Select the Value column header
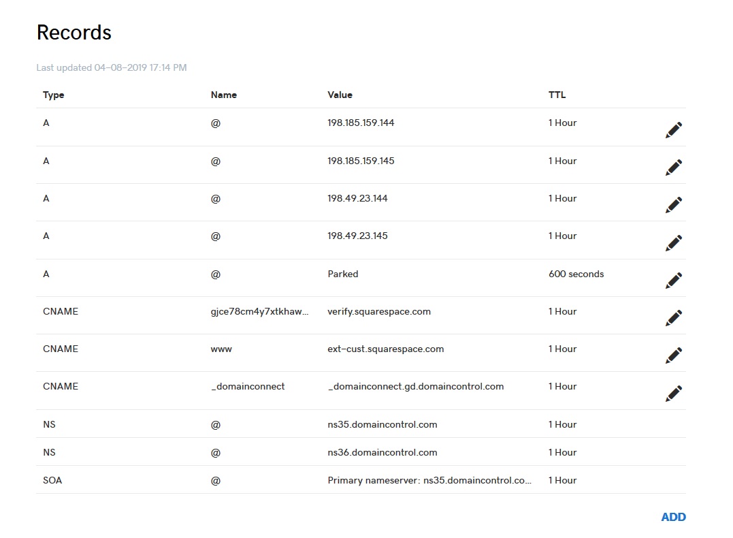This screenshot has width=733, height=538. [x=340, y=95]
